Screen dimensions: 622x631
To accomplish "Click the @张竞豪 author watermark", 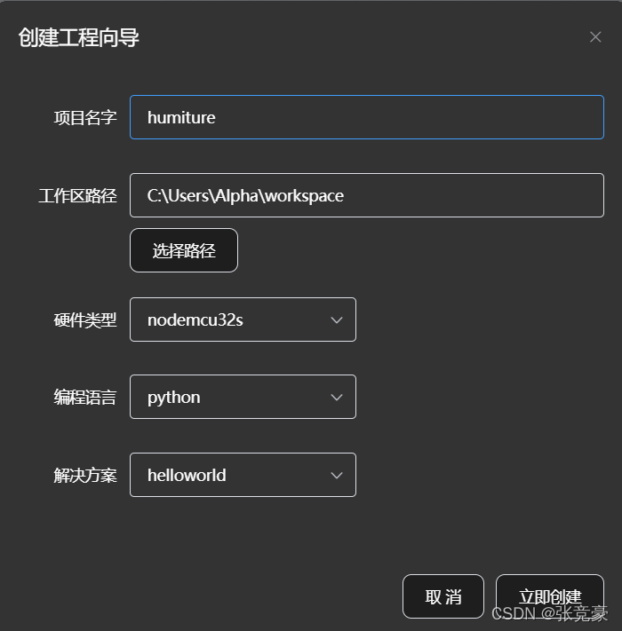I will click(575, 614).
